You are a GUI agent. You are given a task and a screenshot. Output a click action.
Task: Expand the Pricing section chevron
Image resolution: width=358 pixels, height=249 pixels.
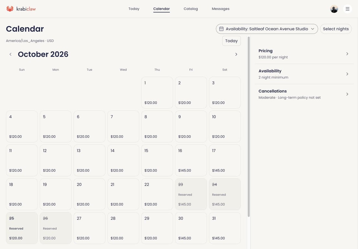(347, 54)
